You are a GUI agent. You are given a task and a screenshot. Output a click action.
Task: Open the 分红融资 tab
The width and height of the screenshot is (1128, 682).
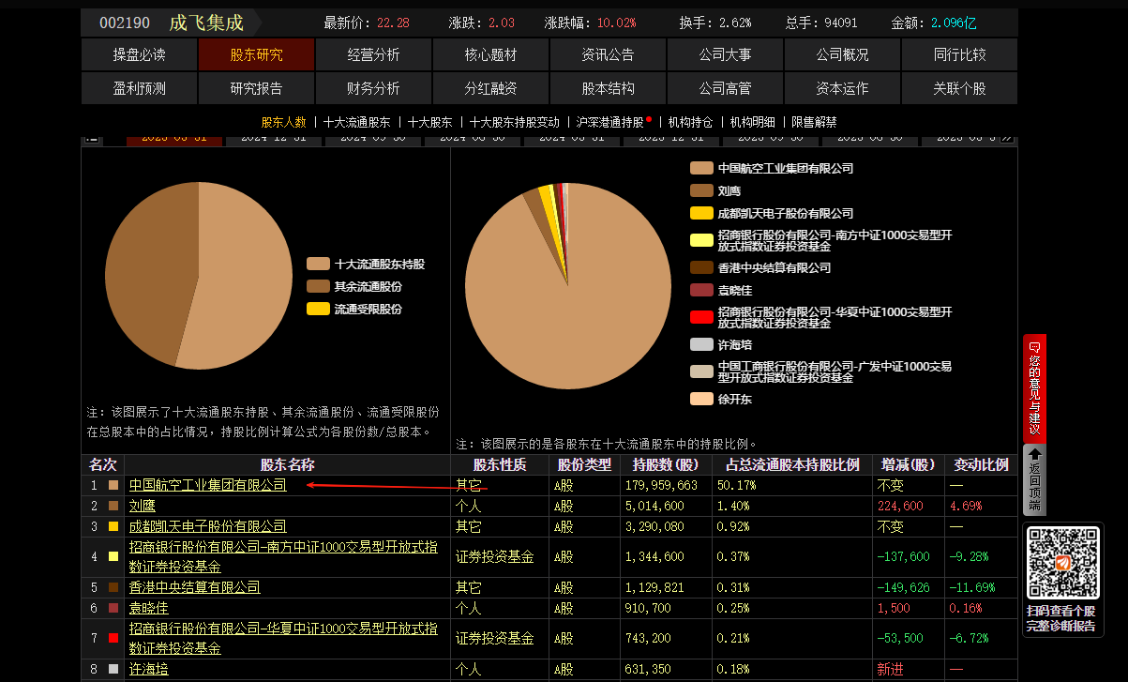coord(490,88)
